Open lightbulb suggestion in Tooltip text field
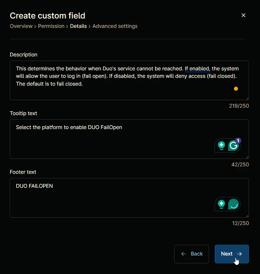This screenshot has height=274, width=260. coord(221,145)
